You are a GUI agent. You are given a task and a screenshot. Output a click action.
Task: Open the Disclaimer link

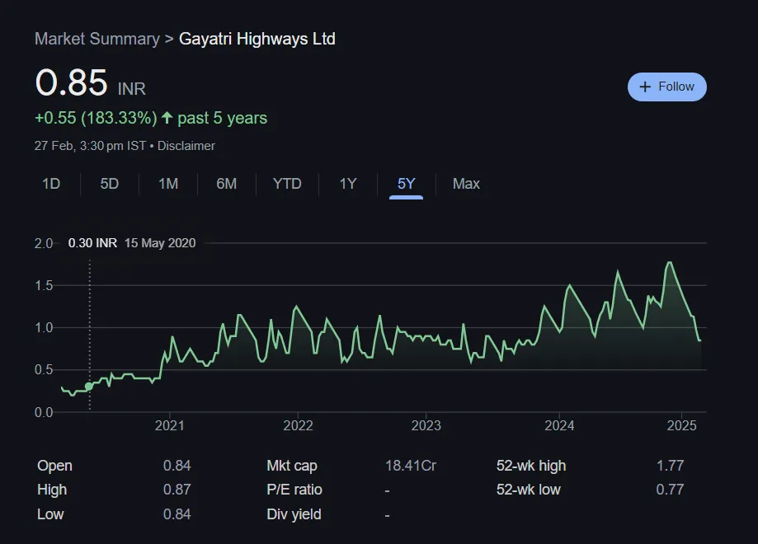tap(186, 146)
